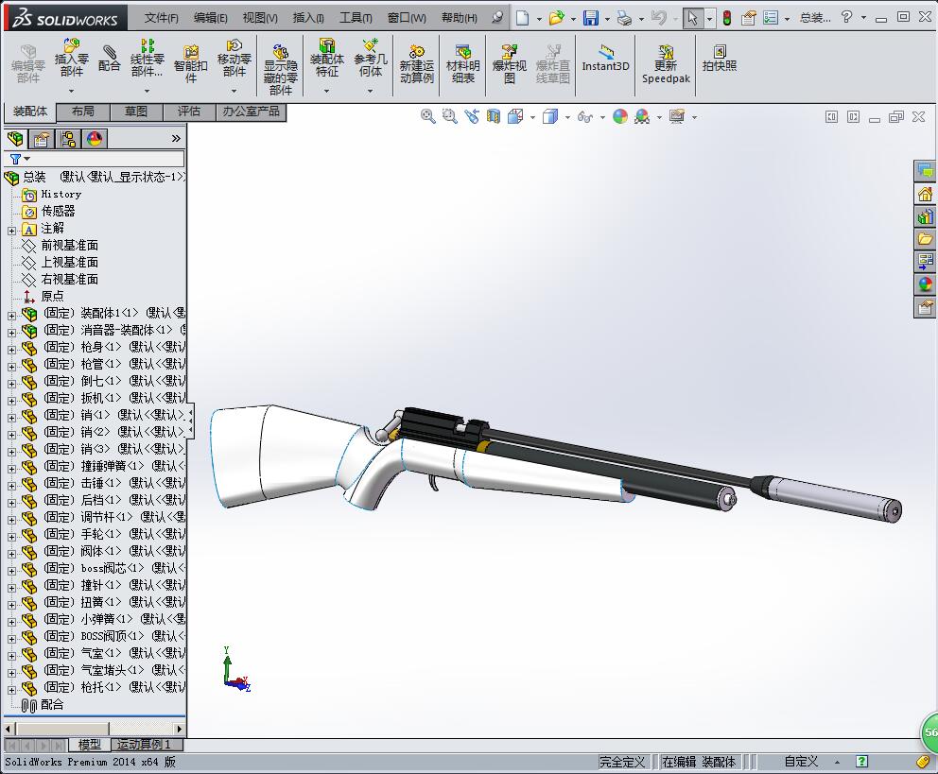Take a Snapshot with 拍快照
The height and width of the screenshot is (774, 938).
pyautogui.click(x=719, y=58)
